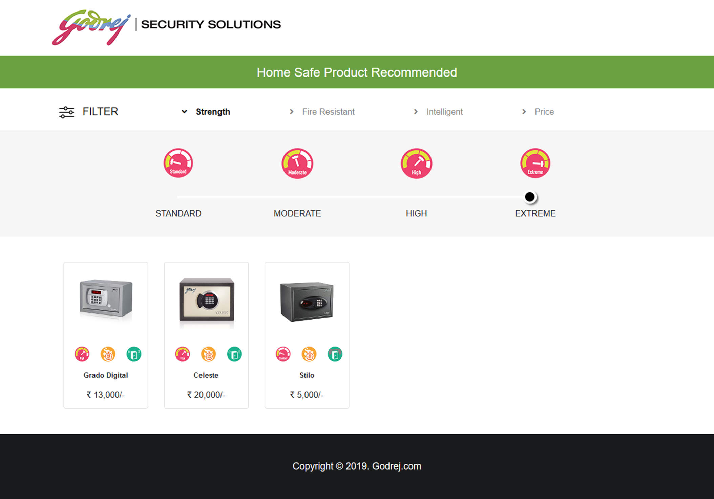Open the Stilo safe image
Screen dimensions: 714x499
coord(307,302)
